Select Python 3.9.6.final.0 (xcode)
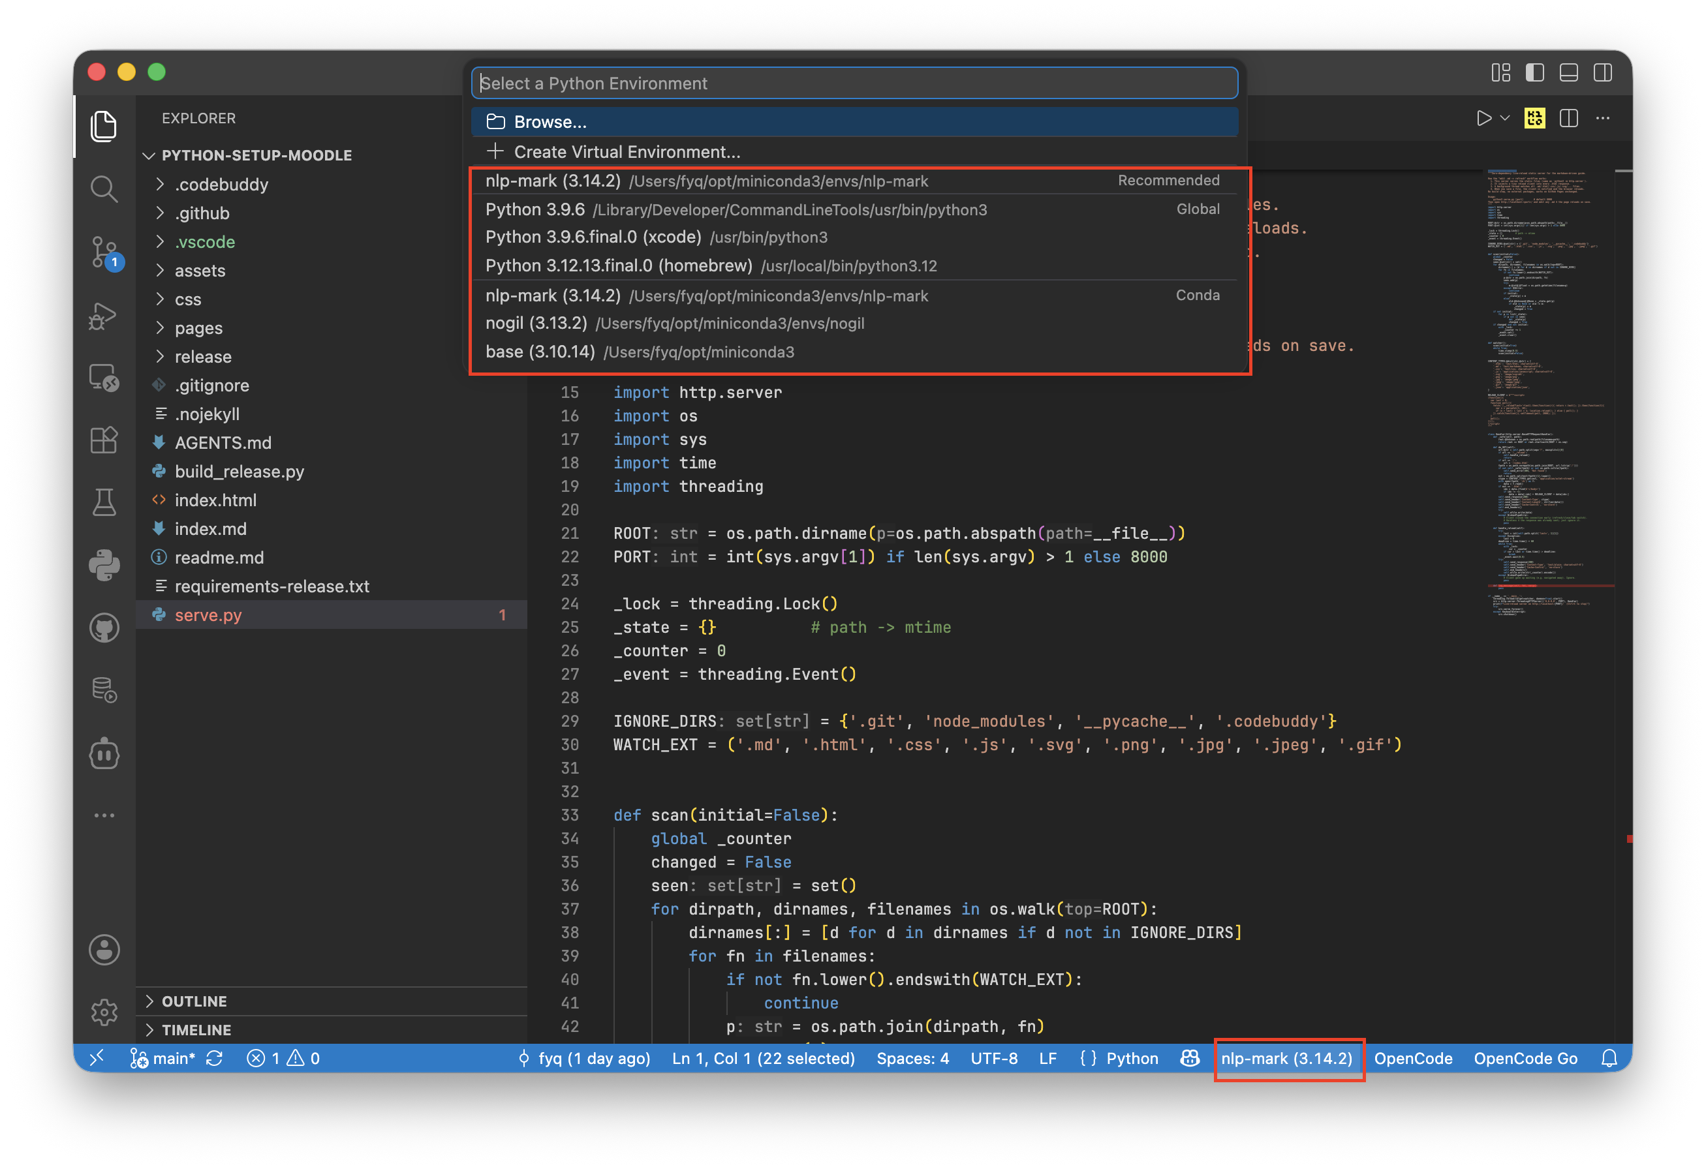Screen dimensions: 1706x1169 [854, 237]
